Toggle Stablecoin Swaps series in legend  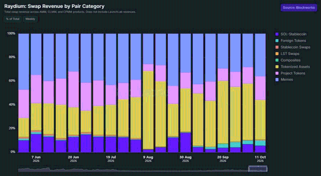pos(293,47)
